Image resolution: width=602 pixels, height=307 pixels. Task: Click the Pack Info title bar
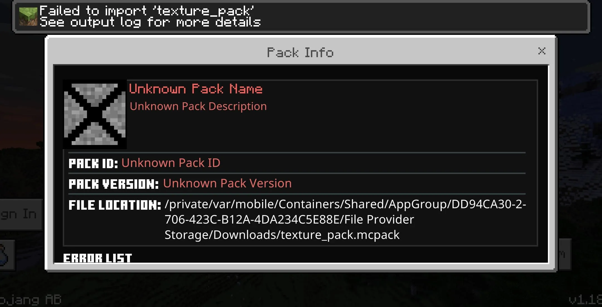tap(300, 52)
